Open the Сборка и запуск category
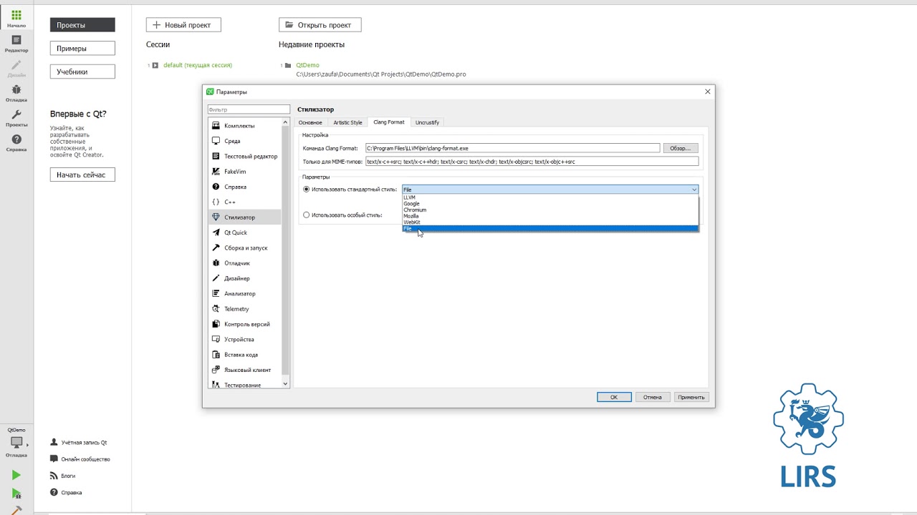Viewport: 917px width, 515px height. [245, 247]
